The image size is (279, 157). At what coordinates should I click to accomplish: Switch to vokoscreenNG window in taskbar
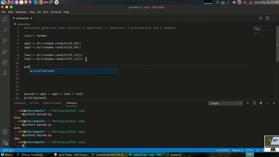[108, 155]
